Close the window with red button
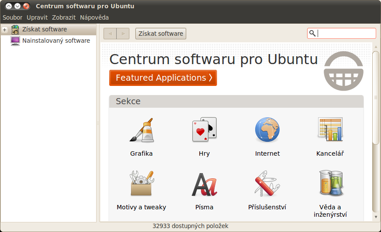Viewport: 381px width, 232px height. 26,6
